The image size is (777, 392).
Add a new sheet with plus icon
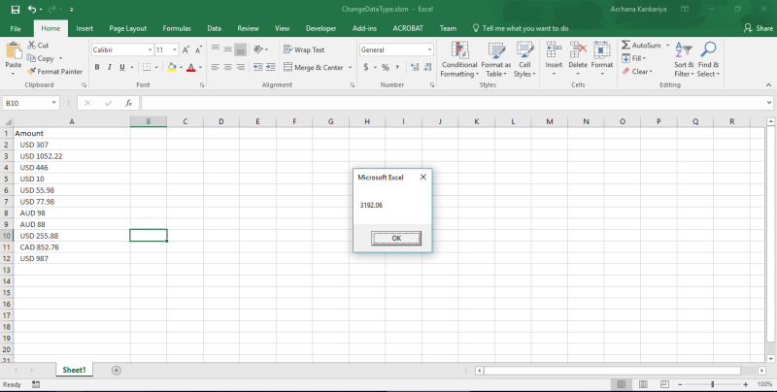pos(116,371)
